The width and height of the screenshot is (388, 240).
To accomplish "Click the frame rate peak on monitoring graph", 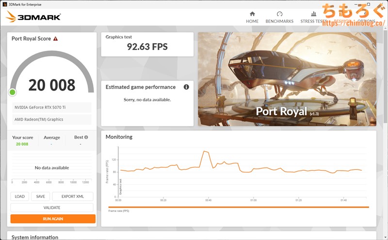I will pos(205,151).
